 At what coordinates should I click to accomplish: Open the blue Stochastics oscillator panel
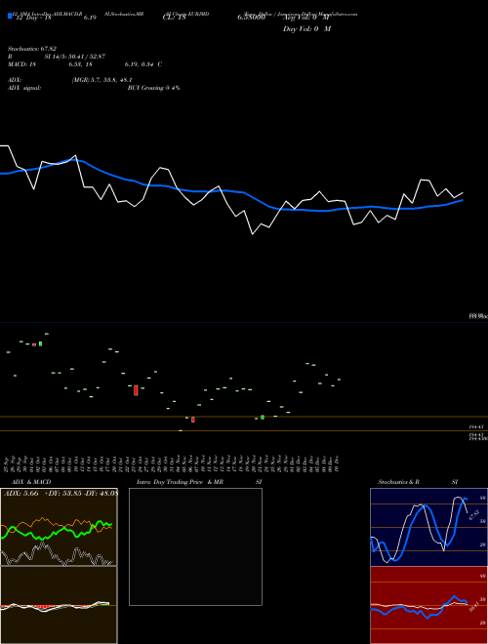[x=428, y=527]
